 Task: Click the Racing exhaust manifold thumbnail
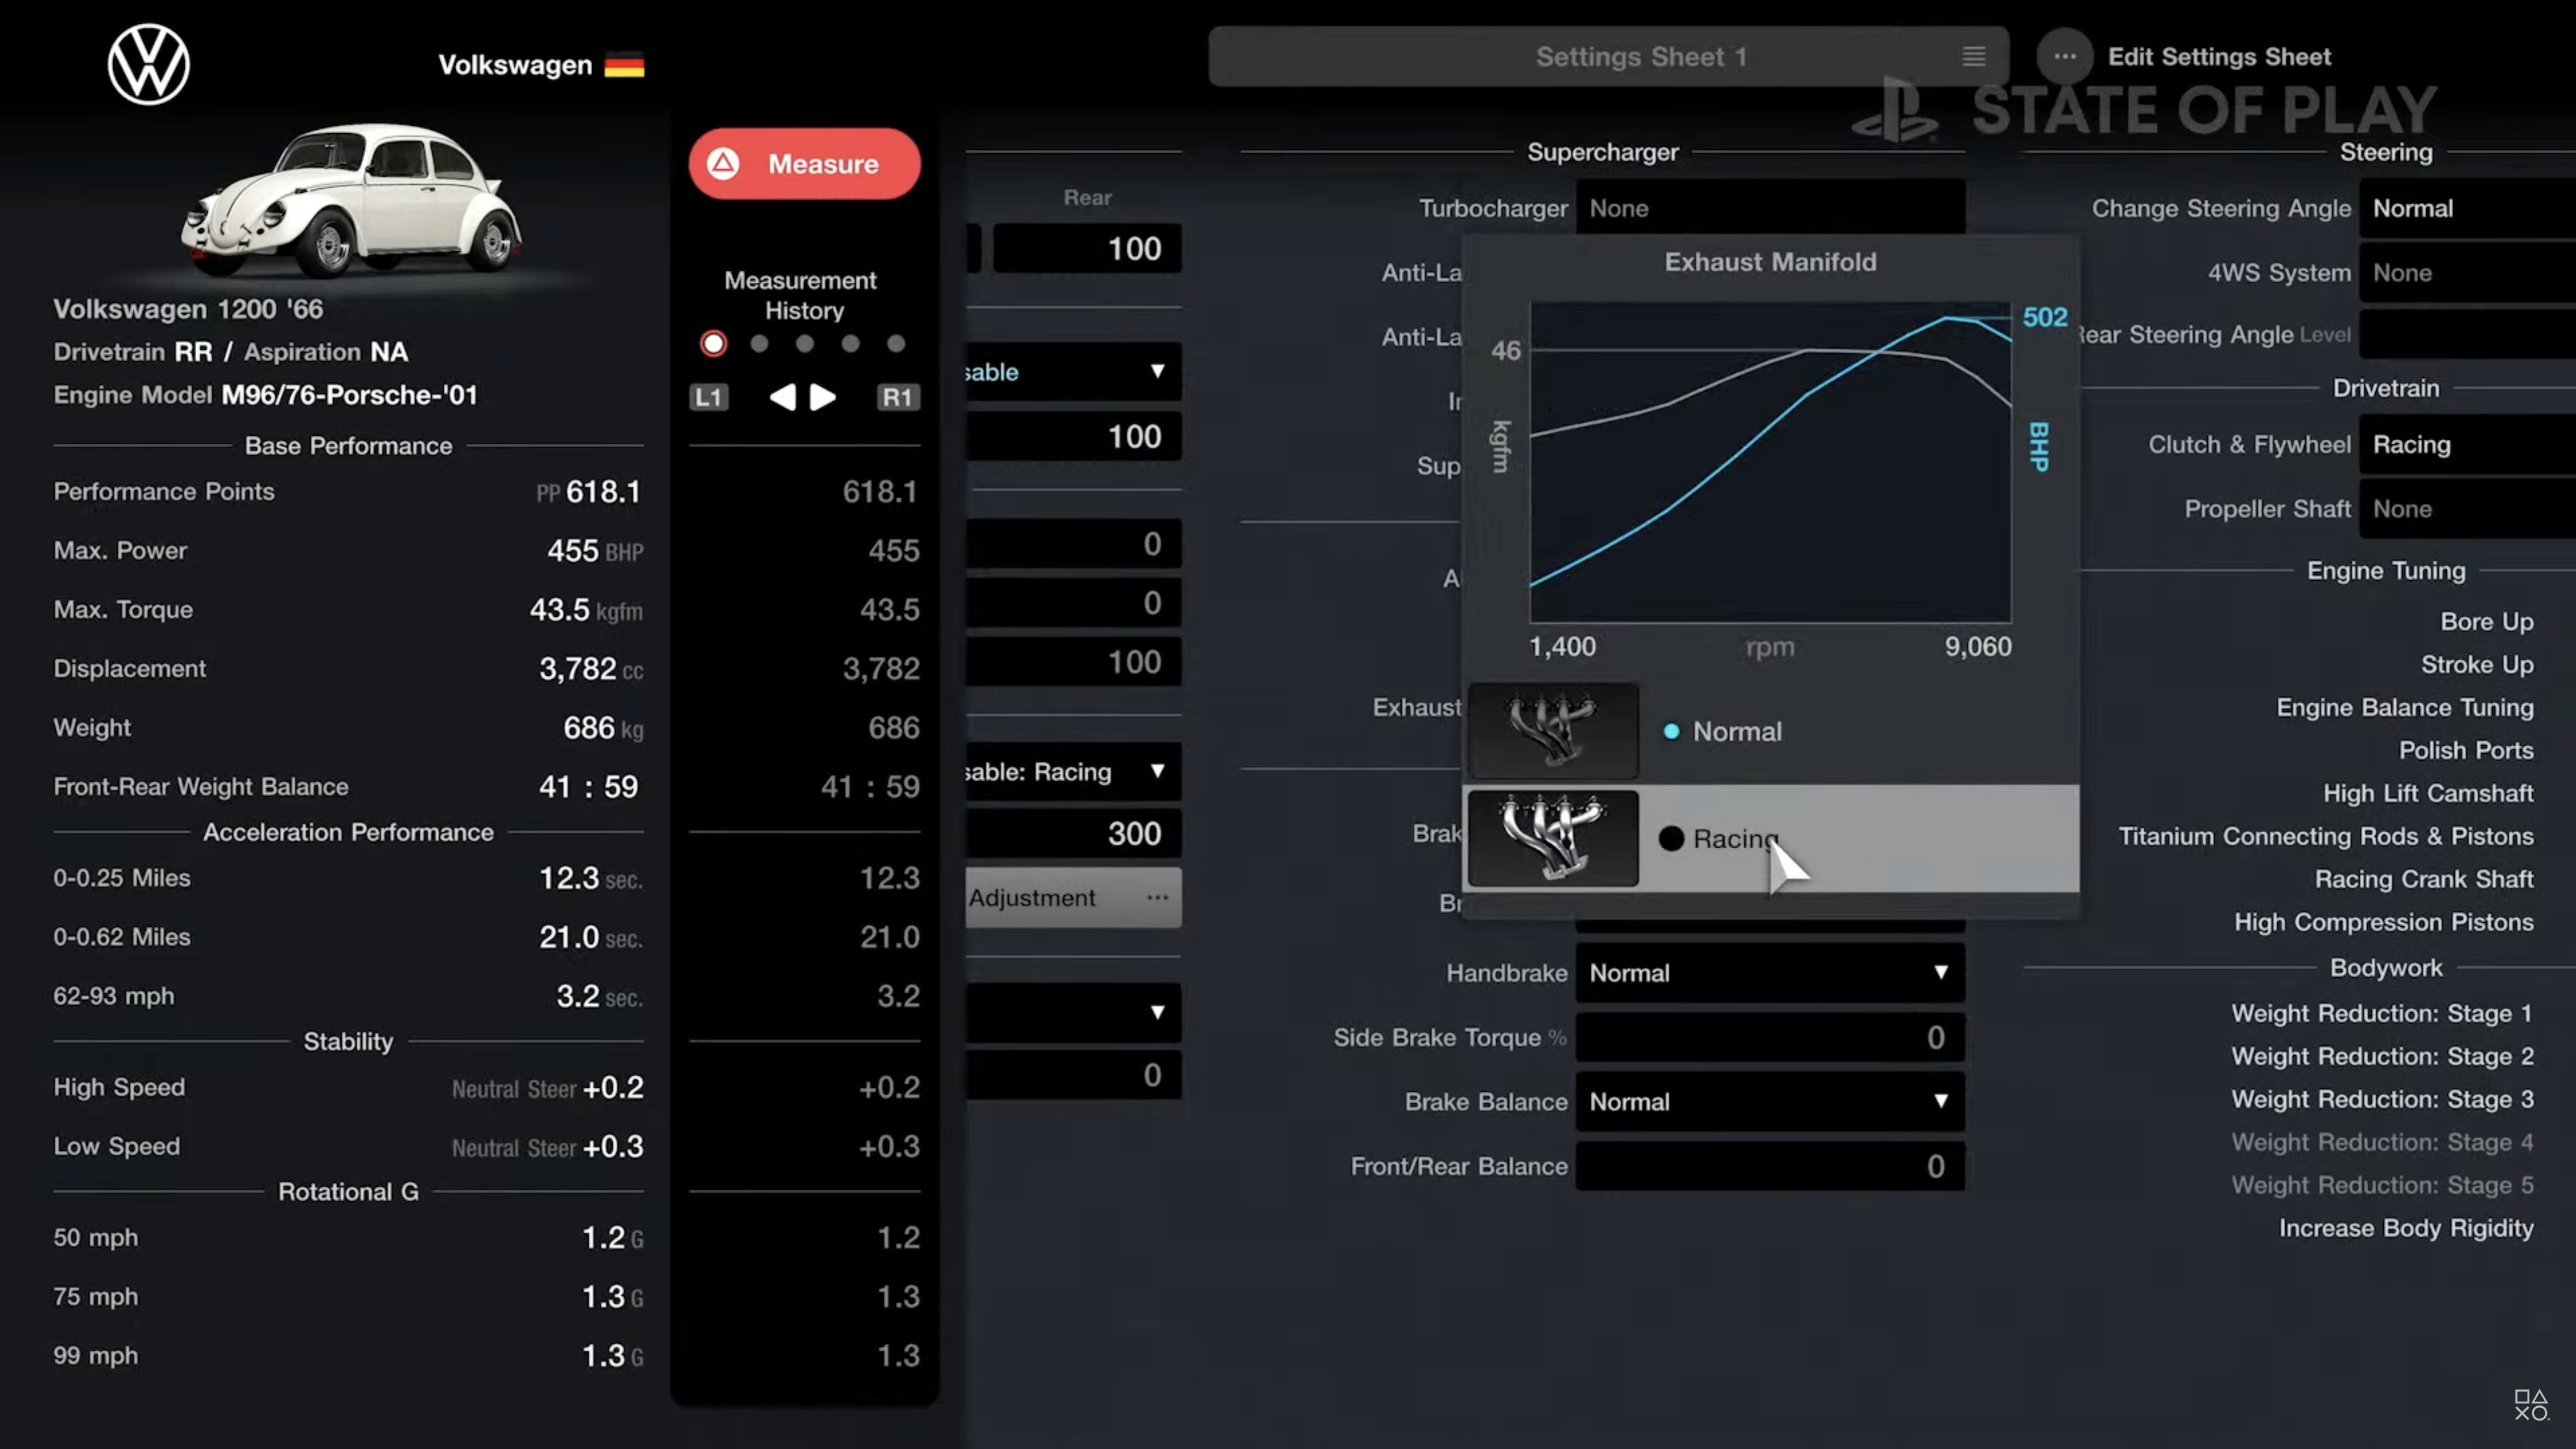pyautogui.click(x=1553, y=838)
